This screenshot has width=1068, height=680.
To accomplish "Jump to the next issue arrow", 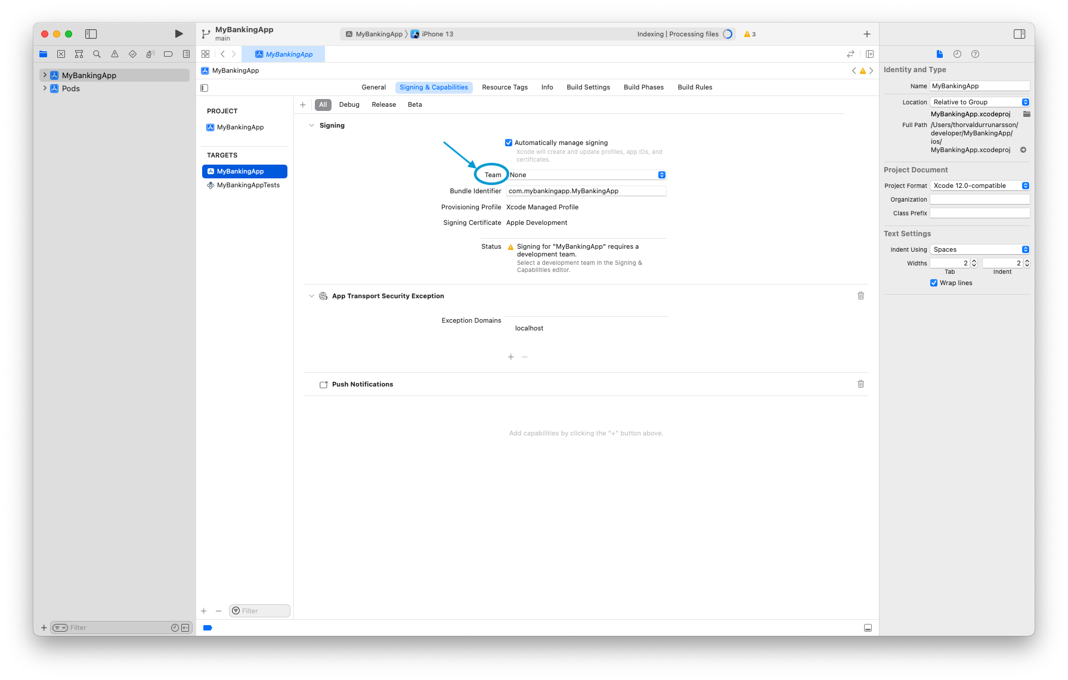I will [x=871, y=71].
